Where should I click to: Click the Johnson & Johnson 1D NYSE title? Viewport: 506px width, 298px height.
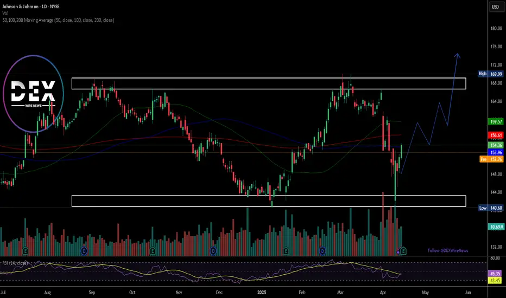tap(31, 7)
